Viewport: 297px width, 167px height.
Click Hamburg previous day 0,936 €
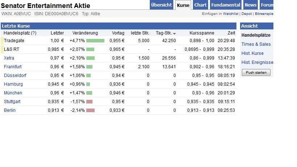pyautogui.click(x=117, y=84)
